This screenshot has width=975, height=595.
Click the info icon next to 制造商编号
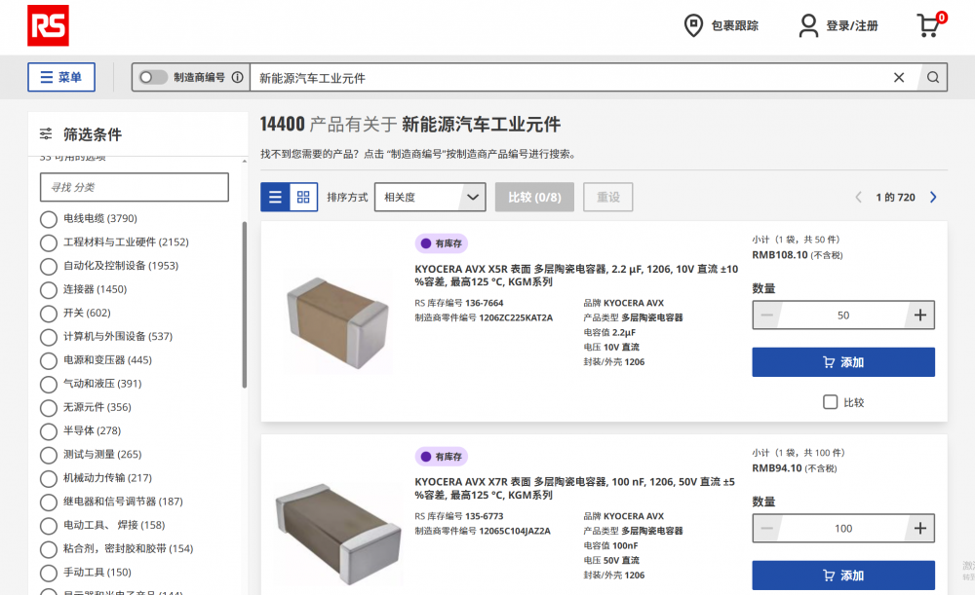[238, 77]
